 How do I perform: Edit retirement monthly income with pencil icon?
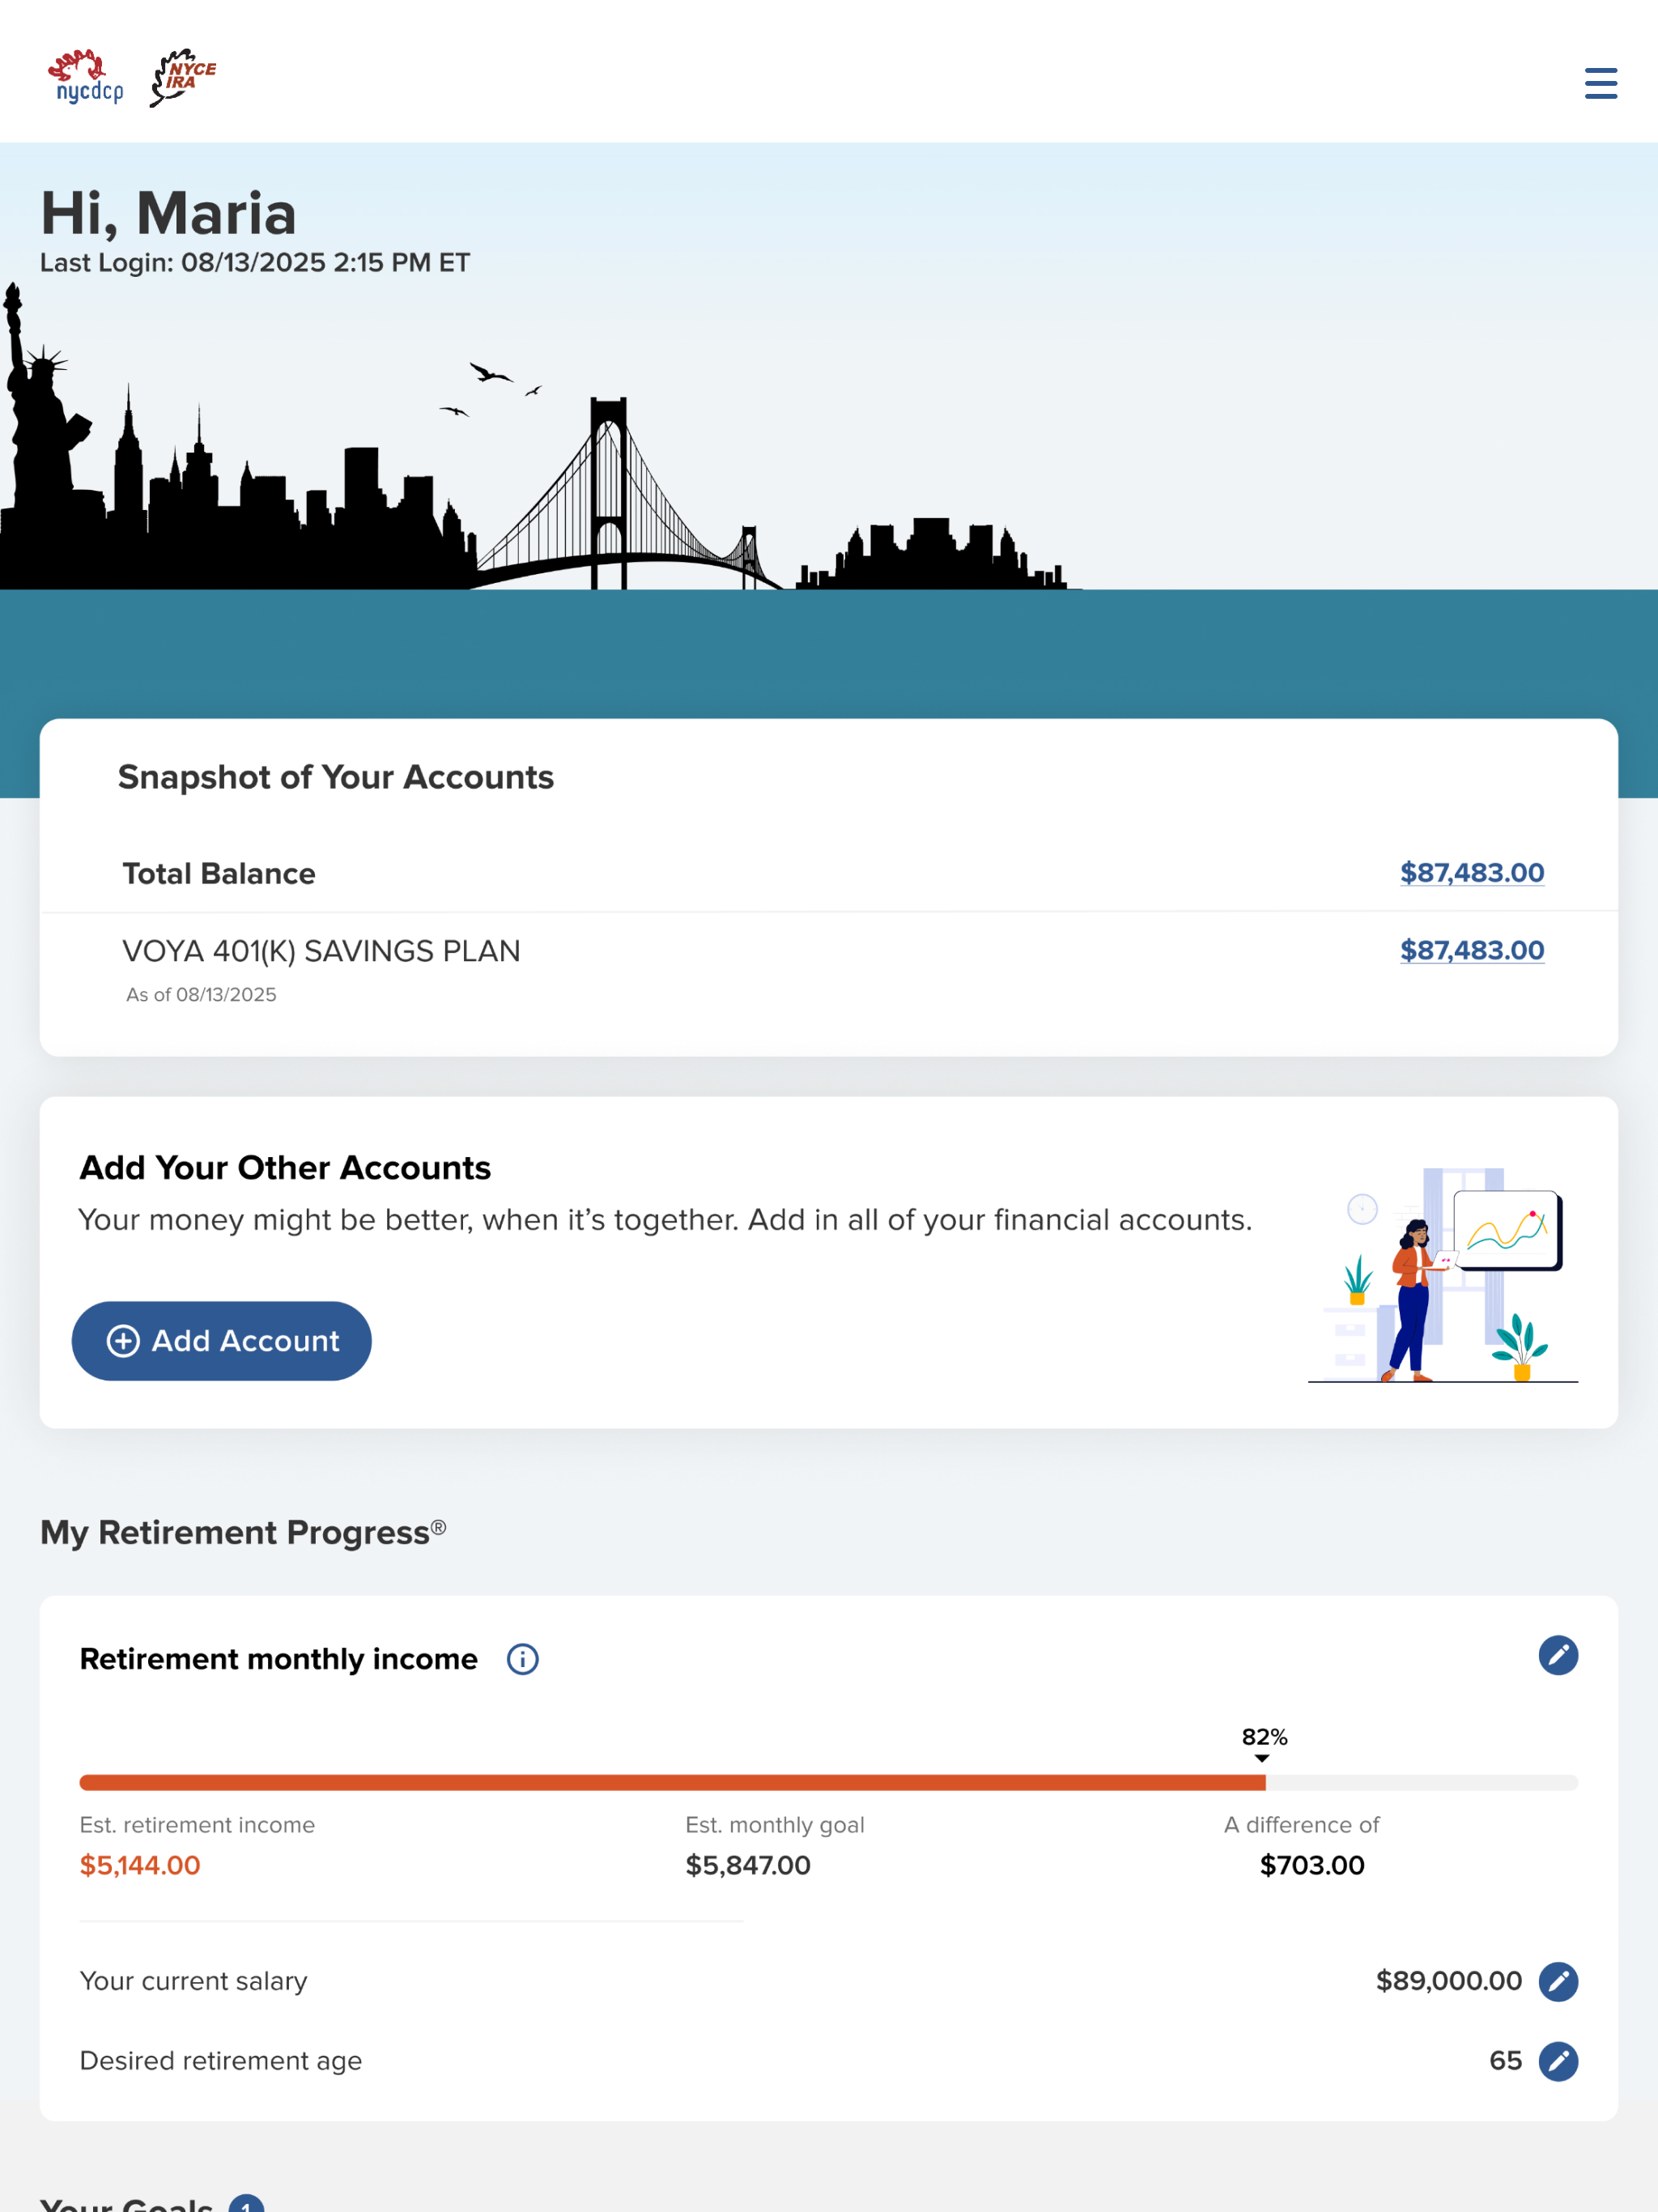[x=1558, y=1655]
